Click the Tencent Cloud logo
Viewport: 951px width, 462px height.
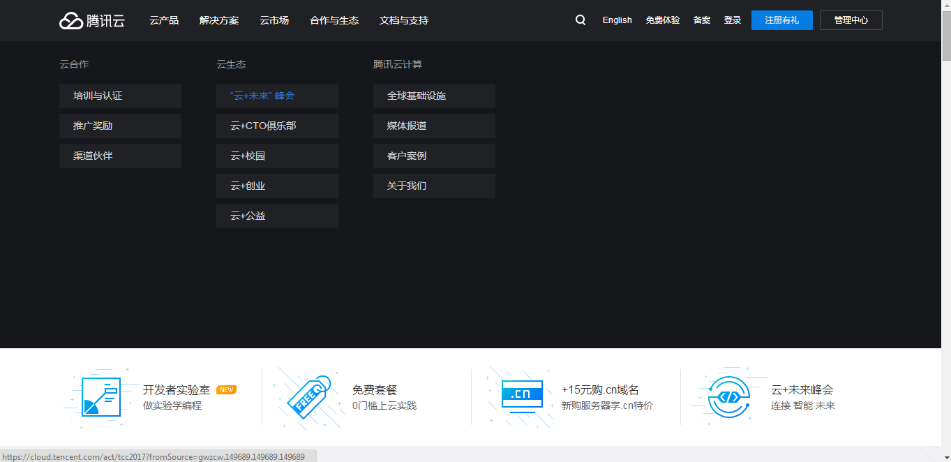(92, 20)
